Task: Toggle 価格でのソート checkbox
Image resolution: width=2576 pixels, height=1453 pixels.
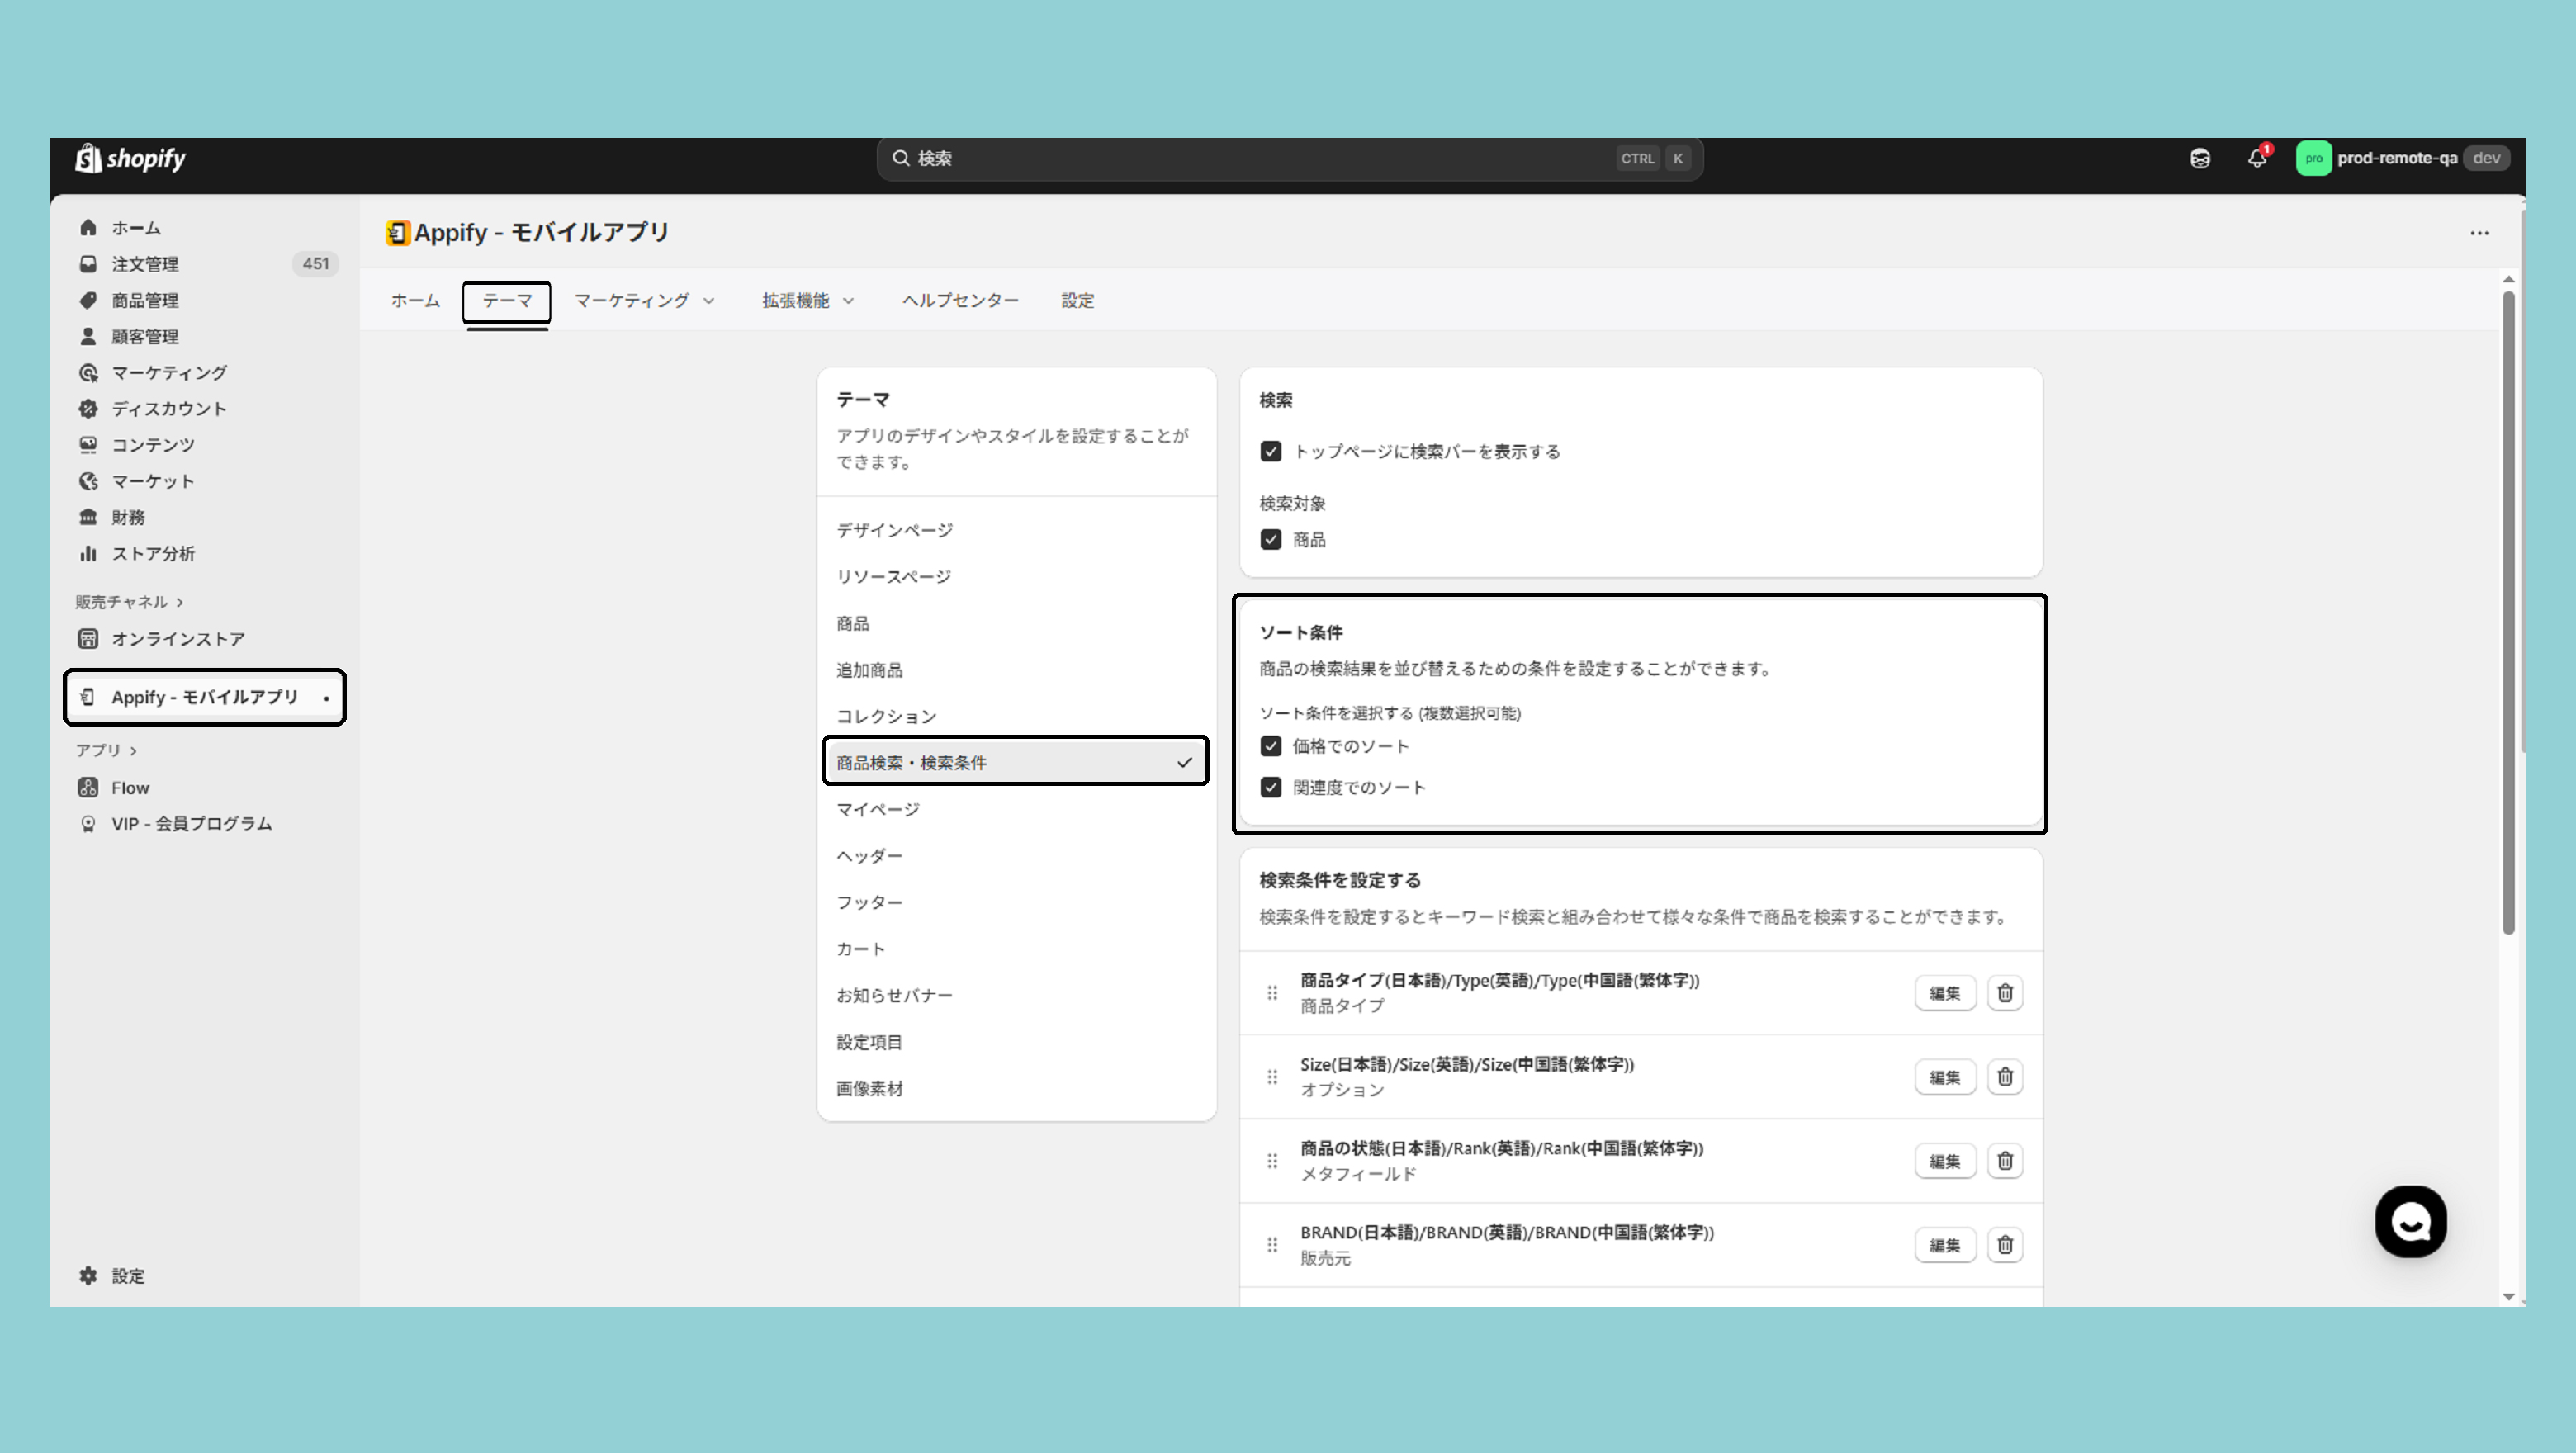Action: coord(1271,746)
